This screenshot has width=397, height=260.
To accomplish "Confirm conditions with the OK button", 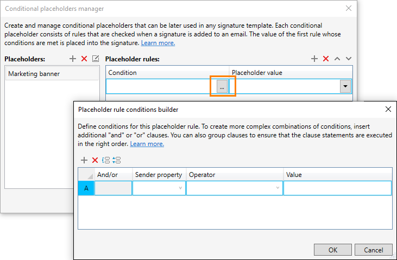I will (333, 250).
